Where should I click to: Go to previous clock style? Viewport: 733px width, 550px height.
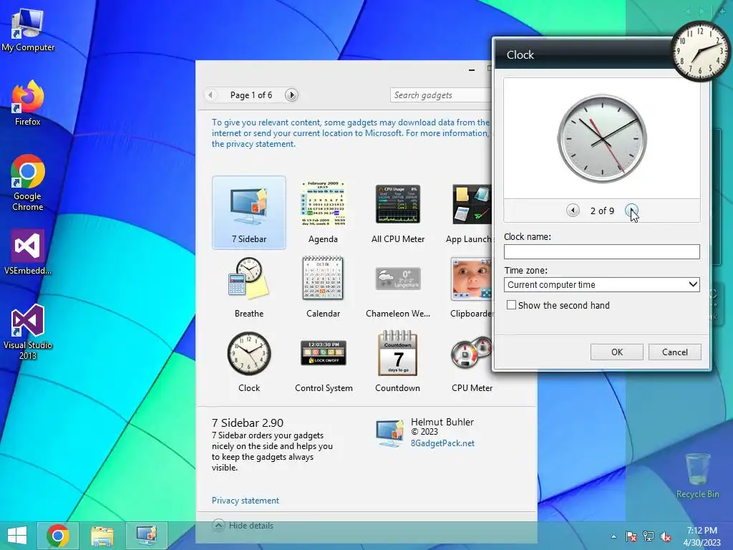tap(573, 211)
